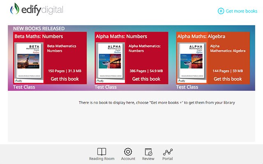Select the Beta Mathematics Numbers cover thumbnail
The height and width of the screenshot is (164, 263).
pos(29,63)
